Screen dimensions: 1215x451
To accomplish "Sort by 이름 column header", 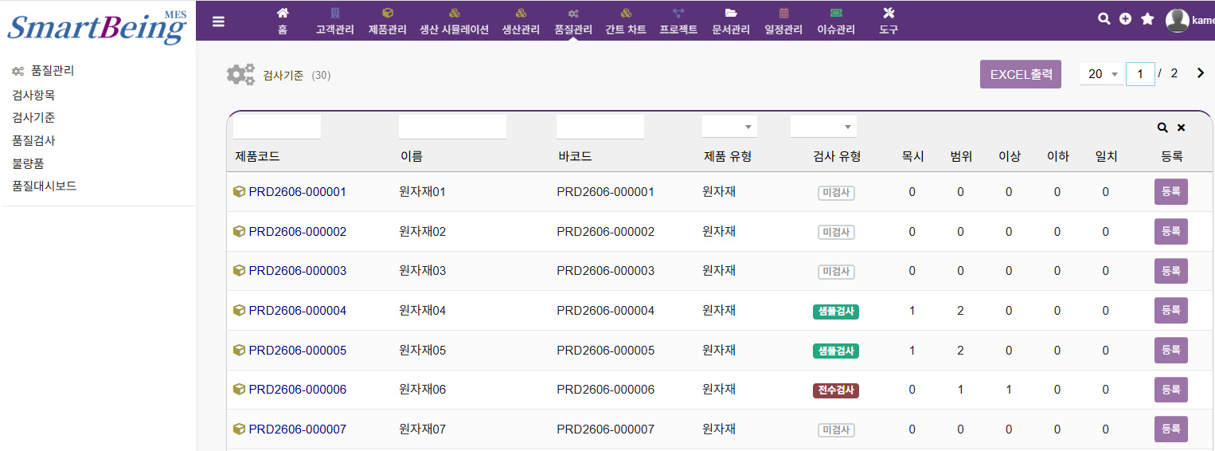I will coord(412,157).
